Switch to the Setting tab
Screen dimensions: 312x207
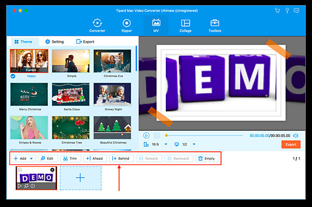(55, 42)
